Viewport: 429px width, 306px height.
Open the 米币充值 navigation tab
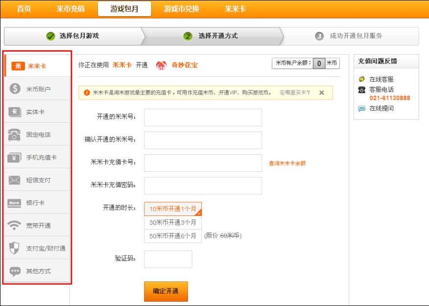tap(71, 9)
